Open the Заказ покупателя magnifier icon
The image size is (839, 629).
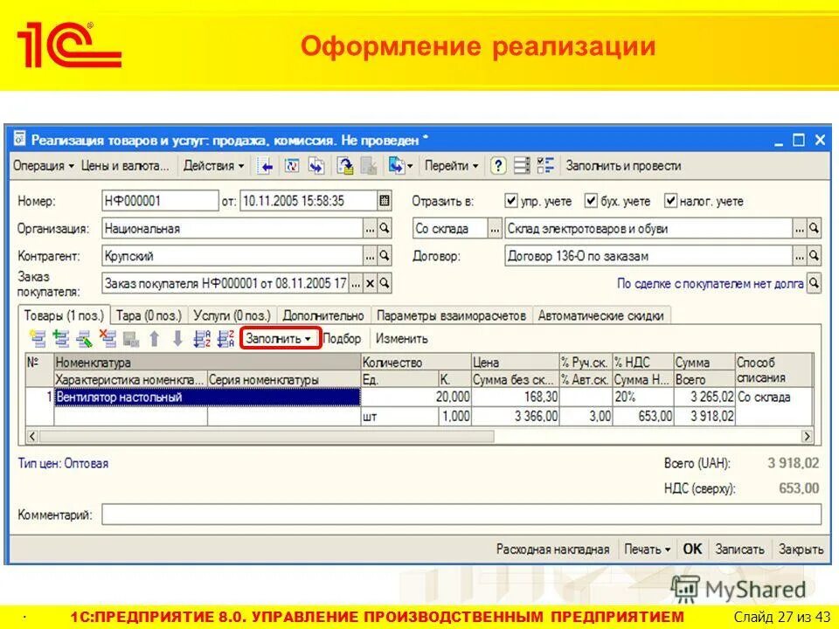[385, 283]
